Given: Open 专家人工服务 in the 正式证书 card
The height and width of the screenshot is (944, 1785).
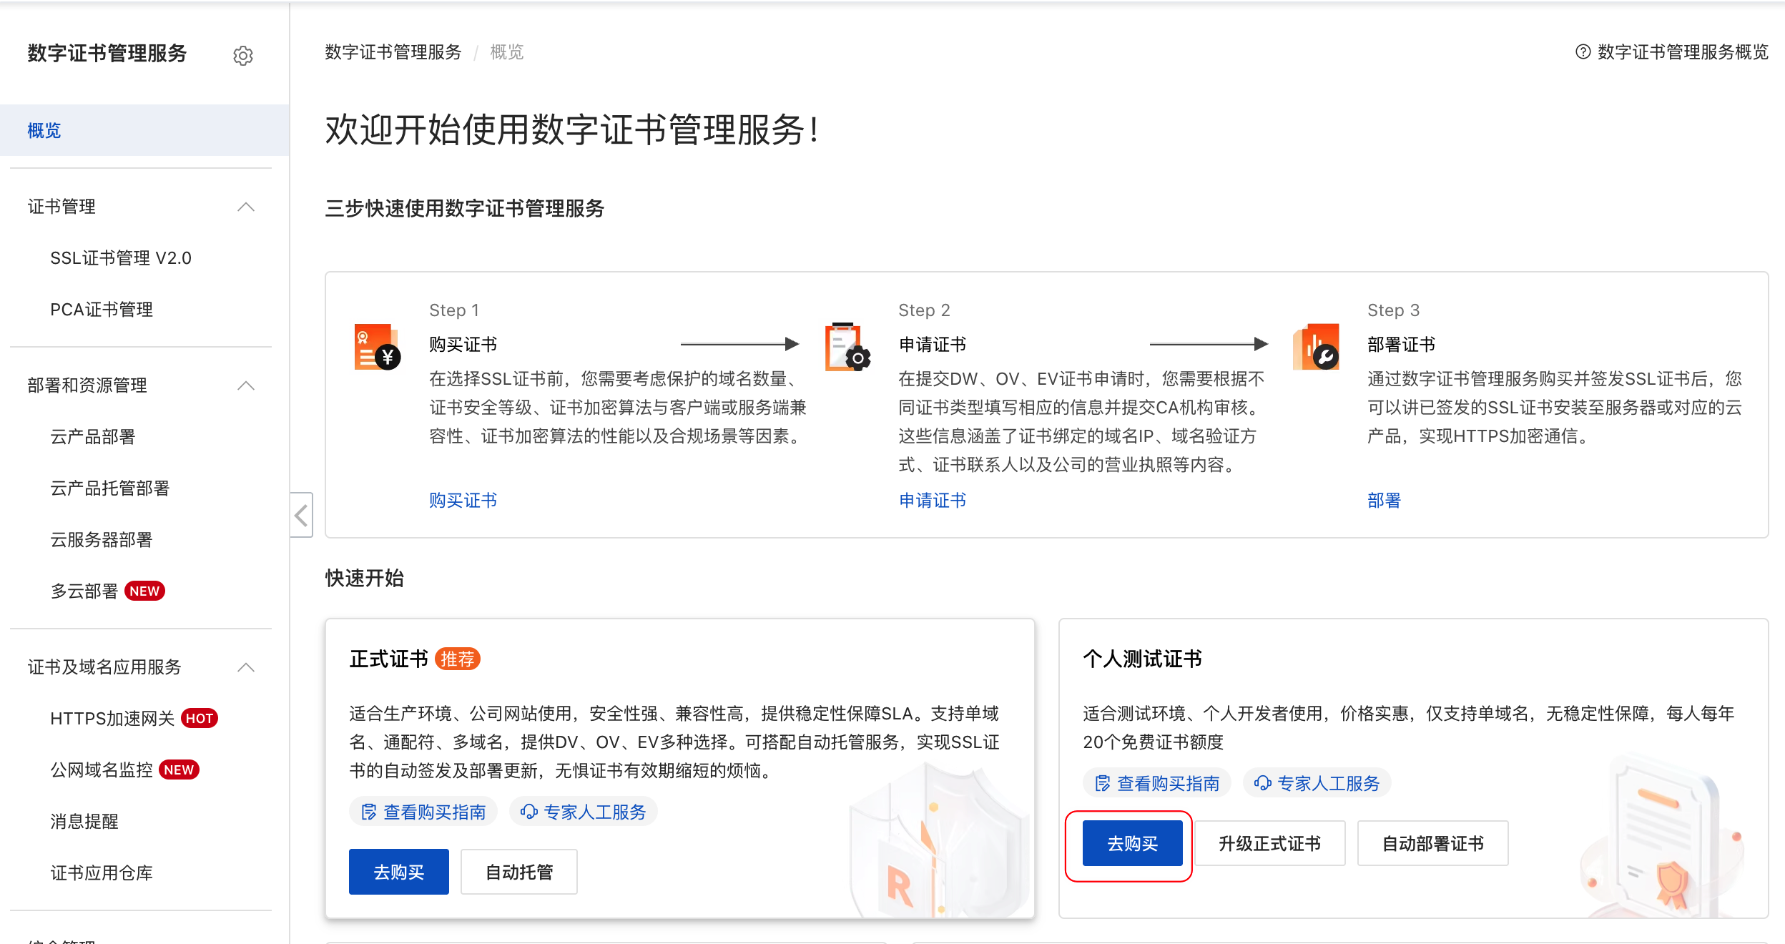Looking at the screenshot, I should (584, 812).
